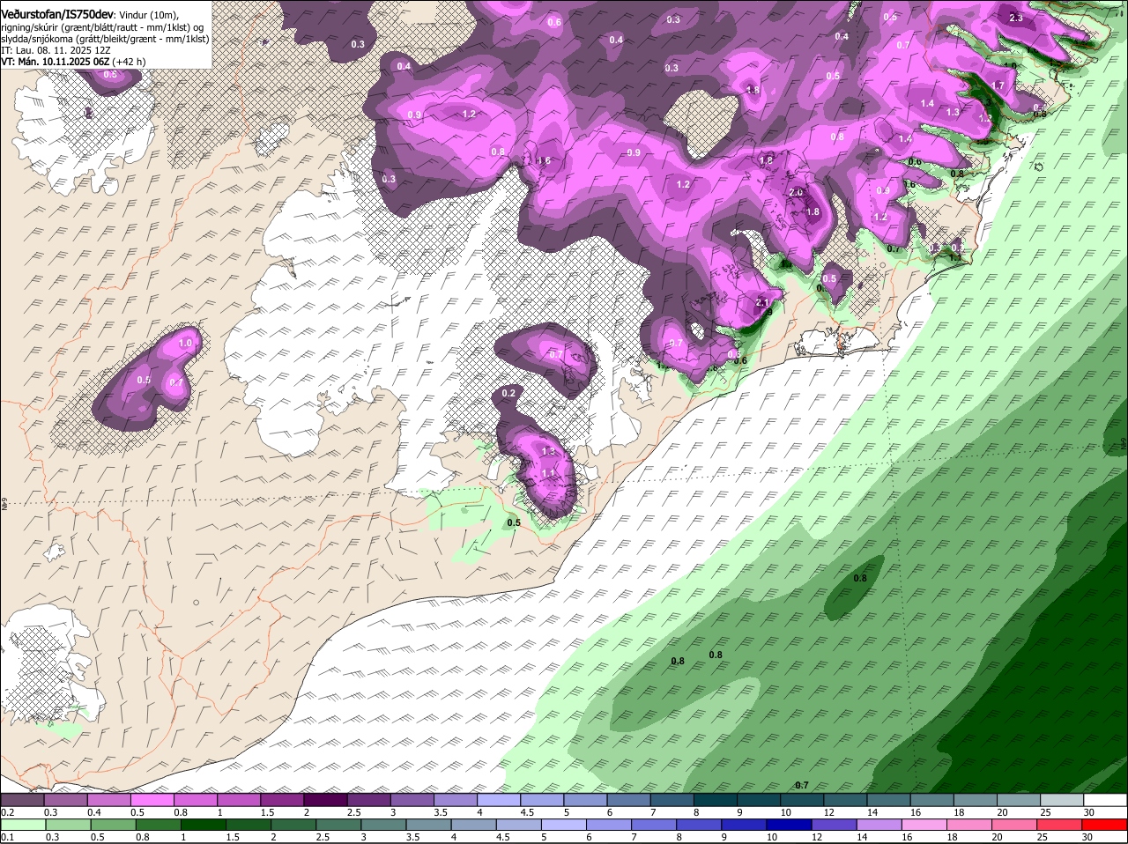Viewport: 1128px width, 844px height.
Task: Click the bottom-row legend label 0.1
Action: pyautogui.click(x=8, y=837)
